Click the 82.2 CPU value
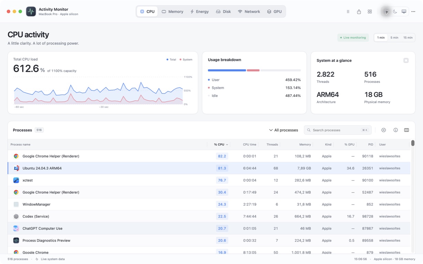 click(222, 156)
